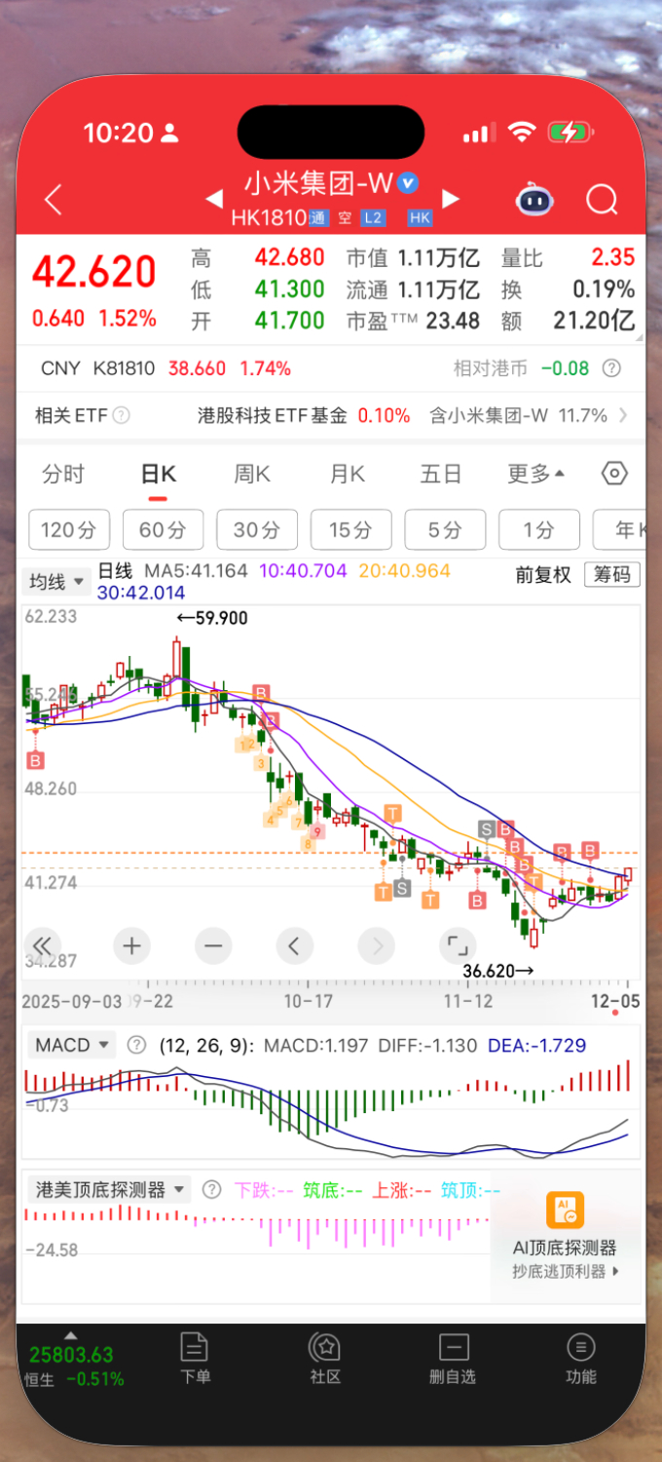Expand the 均线 indicator dropdown
Viewport: 662px width, 1462px height.
point(56,582)
